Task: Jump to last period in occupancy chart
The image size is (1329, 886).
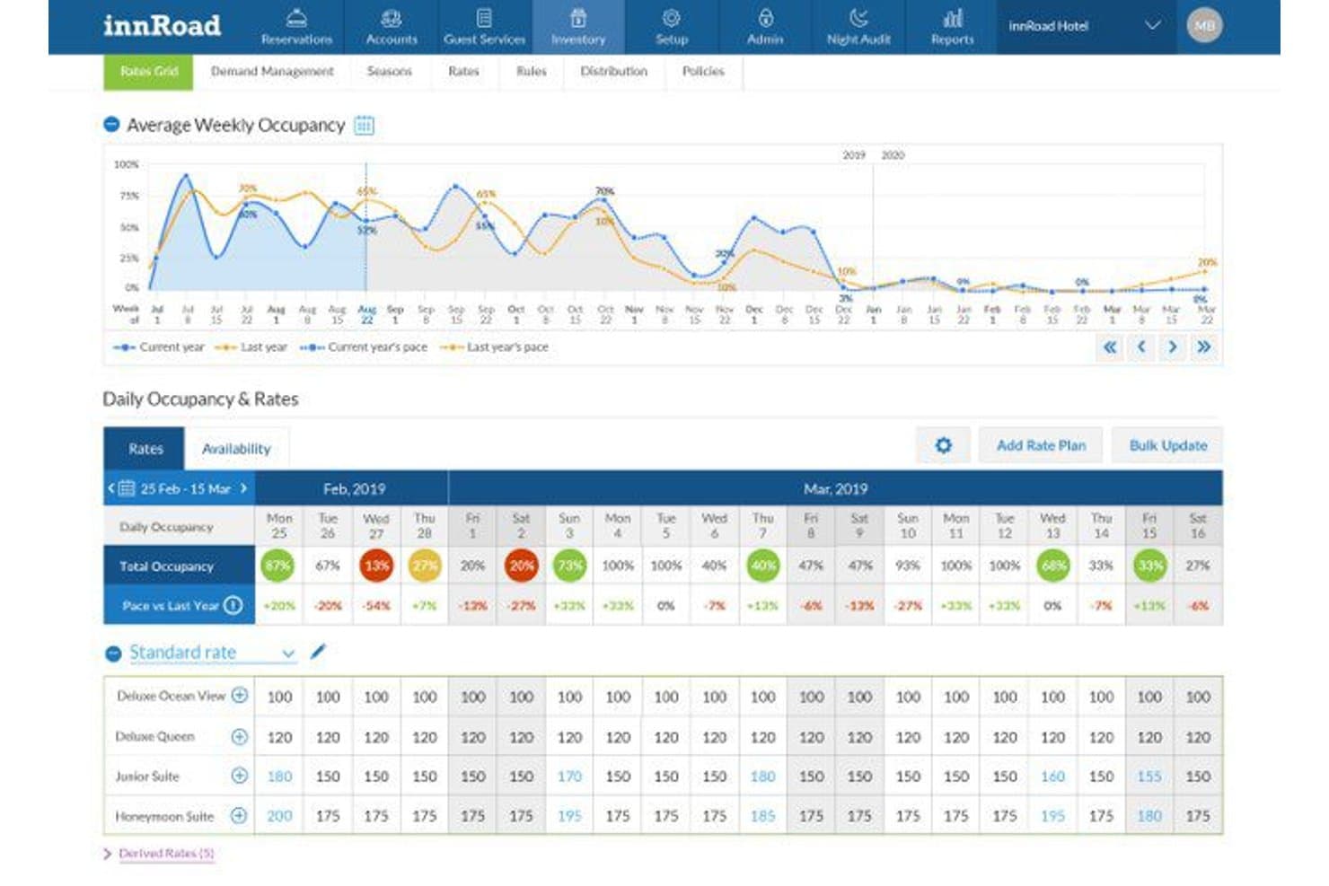Action: click(x=1203, y=347)
